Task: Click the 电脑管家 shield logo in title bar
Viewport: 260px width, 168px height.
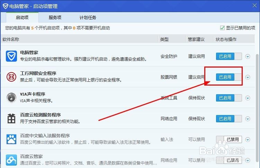Action: [x=6, y=6]
